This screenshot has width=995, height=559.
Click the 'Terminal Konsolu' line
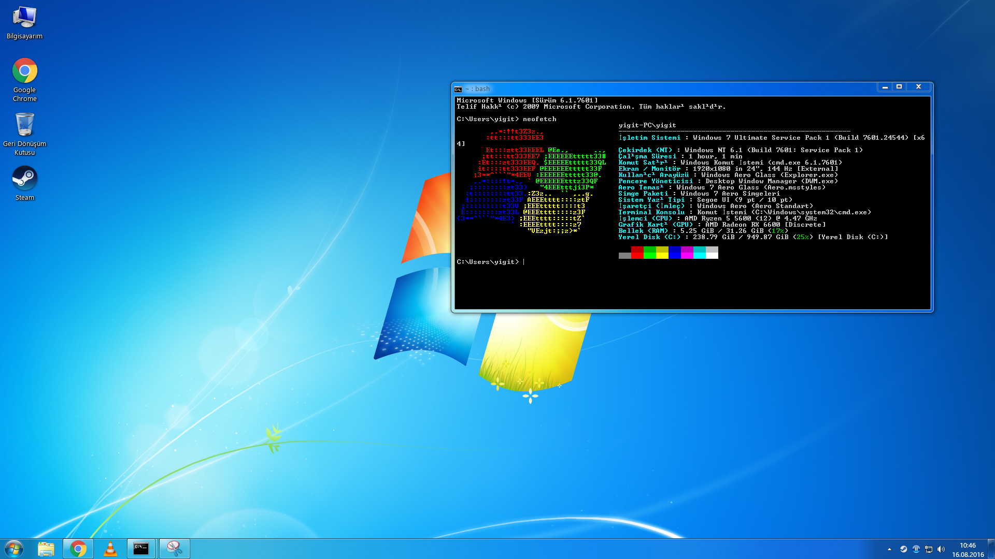click(745, 212)
